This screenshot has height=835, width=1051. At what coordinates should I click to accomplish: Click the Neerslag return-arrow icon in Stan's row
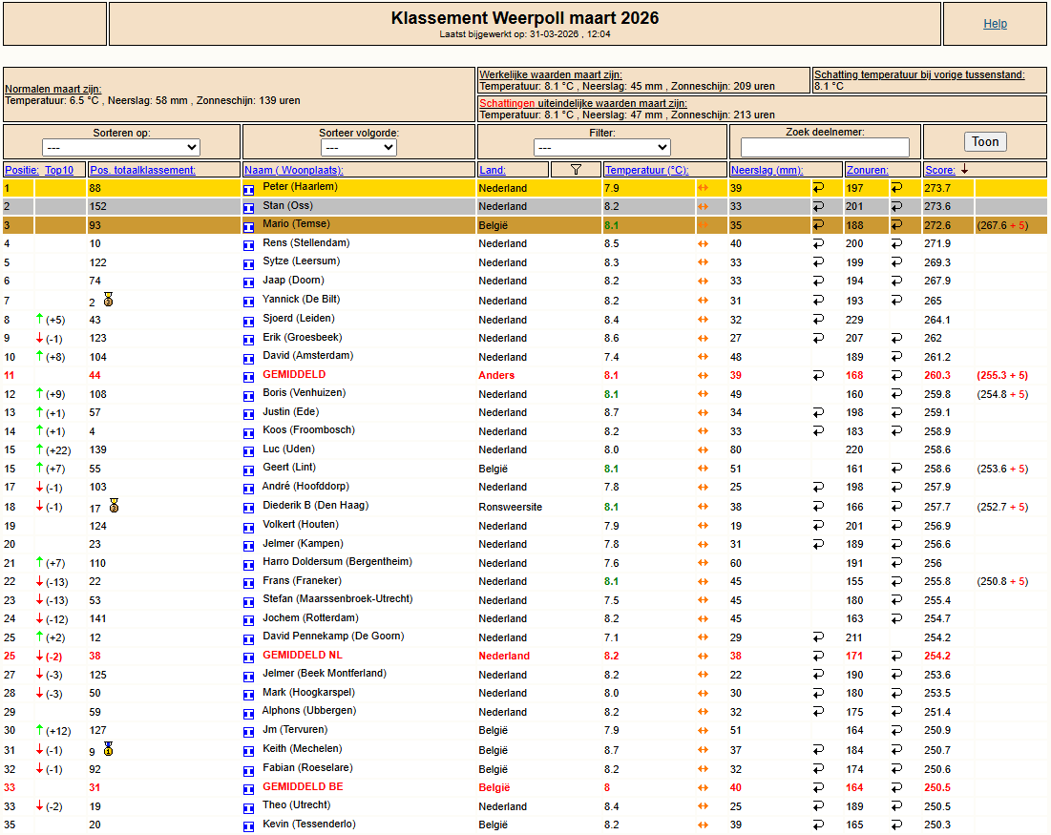point(818,207)
